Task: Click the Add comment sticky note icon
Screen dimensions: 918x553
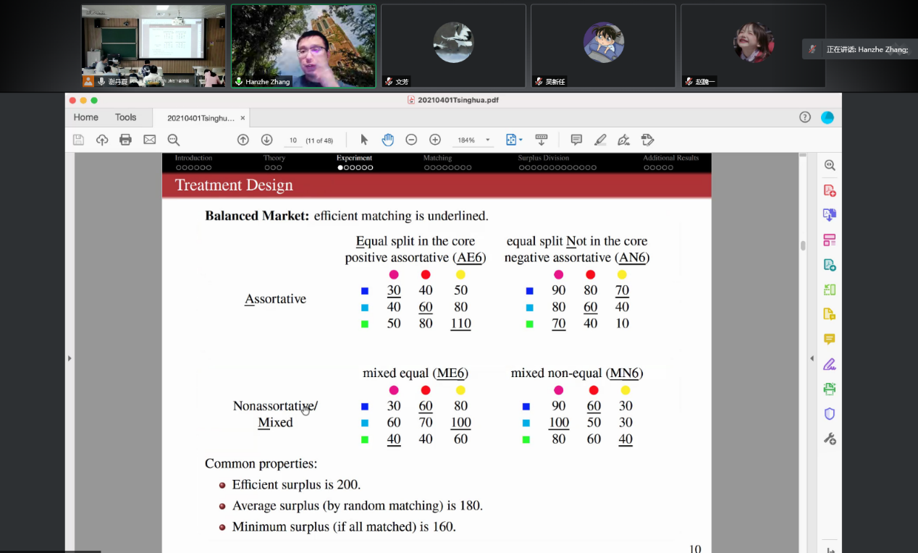Action: click(576, 140)
